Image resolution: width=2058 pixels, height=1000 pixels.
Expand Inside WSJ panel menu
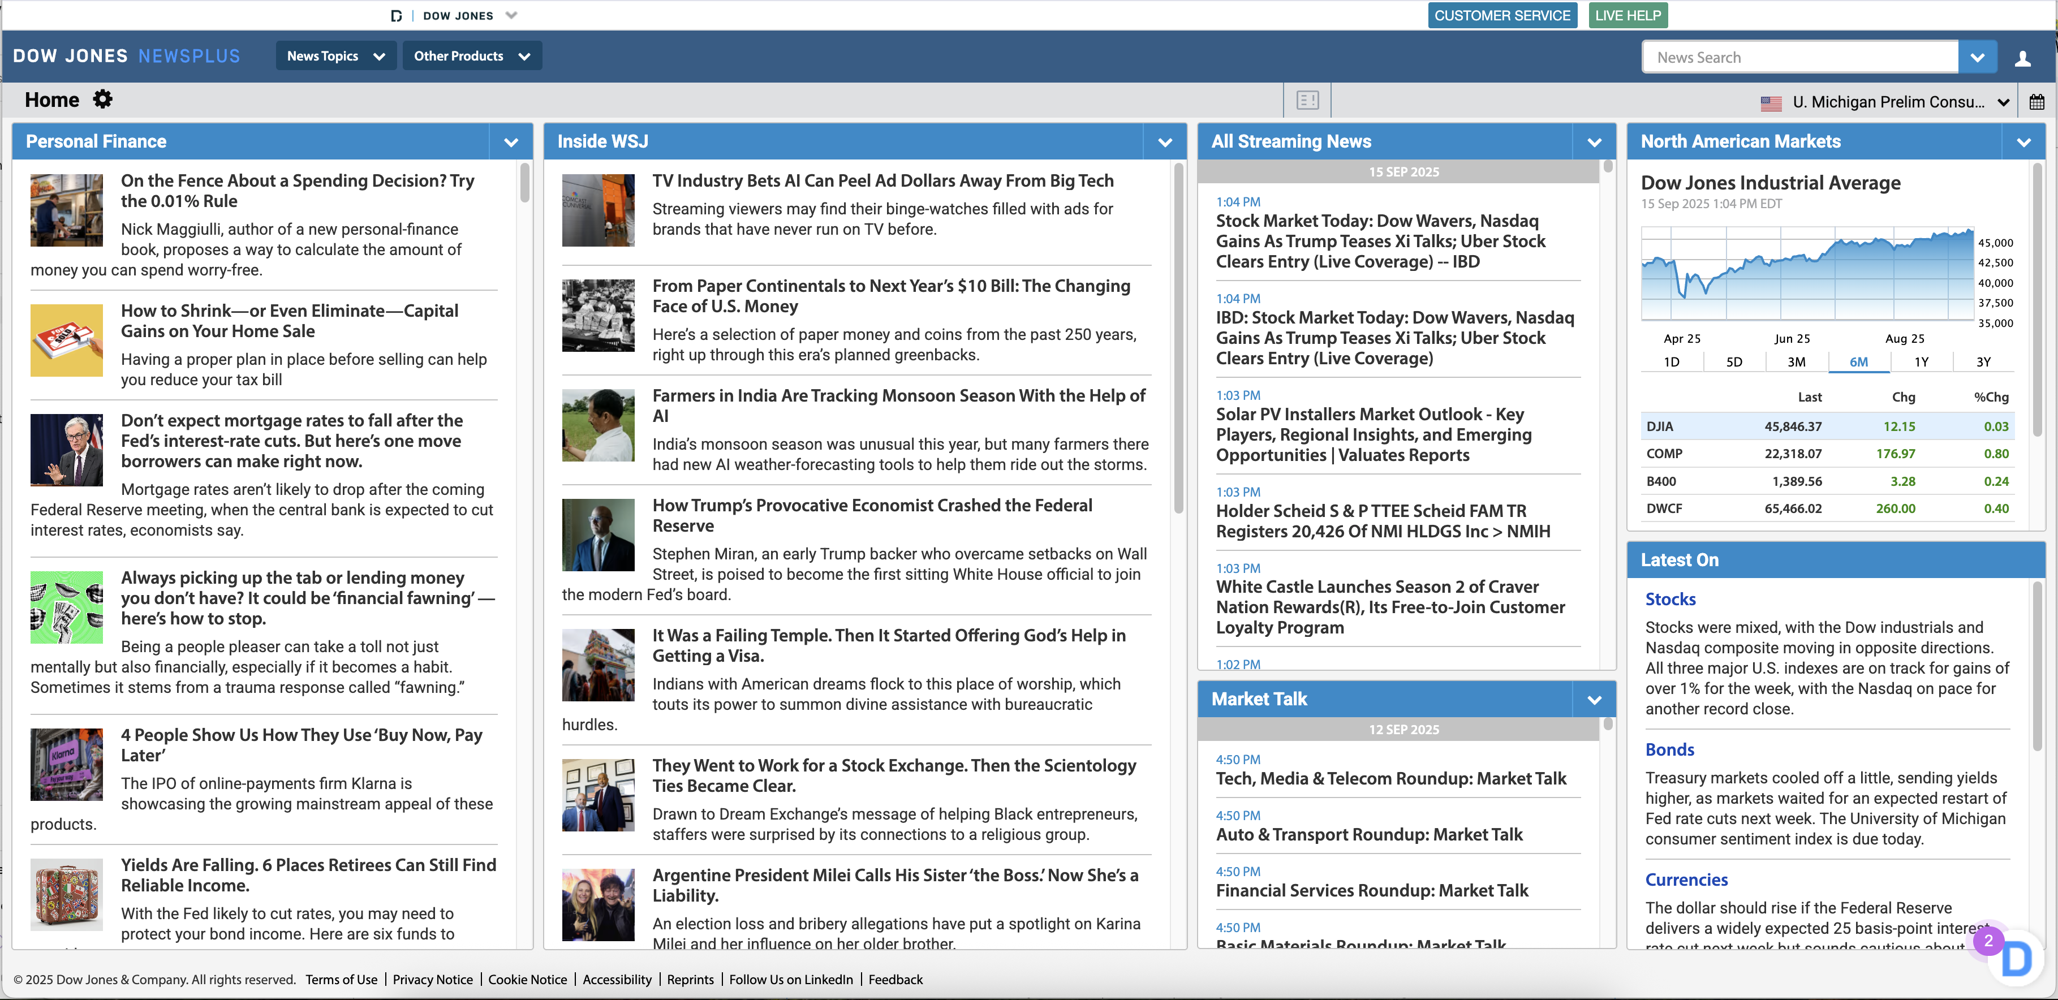click(1165, 142)
